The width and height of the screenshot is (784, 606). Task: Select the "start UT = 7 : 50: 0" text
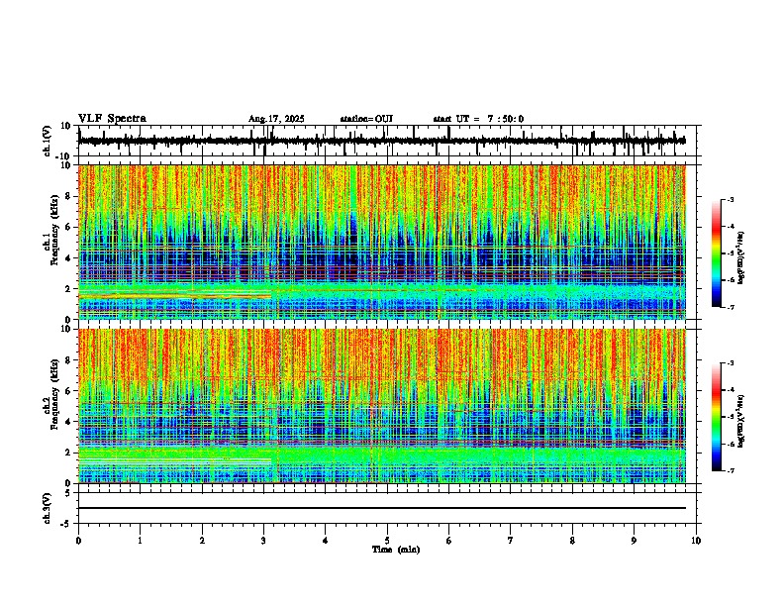478,119
